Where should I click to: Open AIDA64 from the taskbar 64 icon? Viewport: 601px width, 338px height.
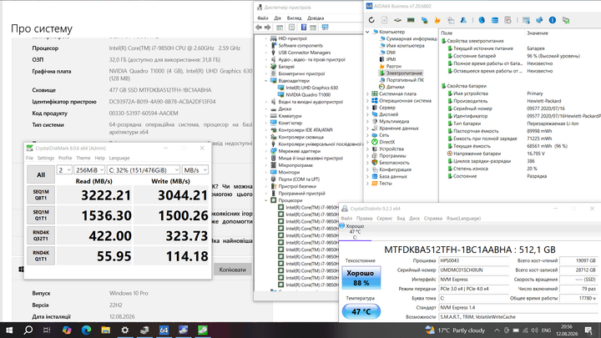coord(164,330)
